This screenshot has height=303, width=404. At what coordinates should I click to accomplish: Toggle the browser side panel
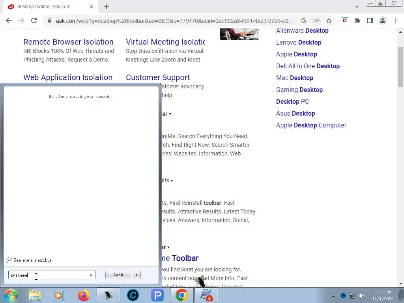[x=370, y=21]
